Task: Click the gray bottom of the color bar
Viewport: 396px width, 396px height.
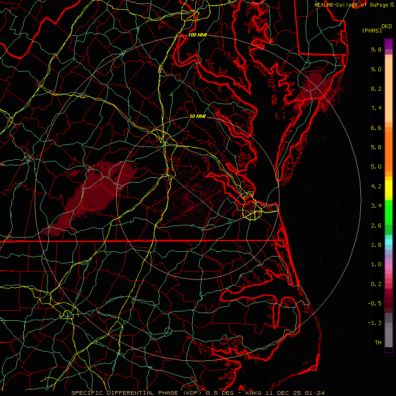Action: click(389, 335)
